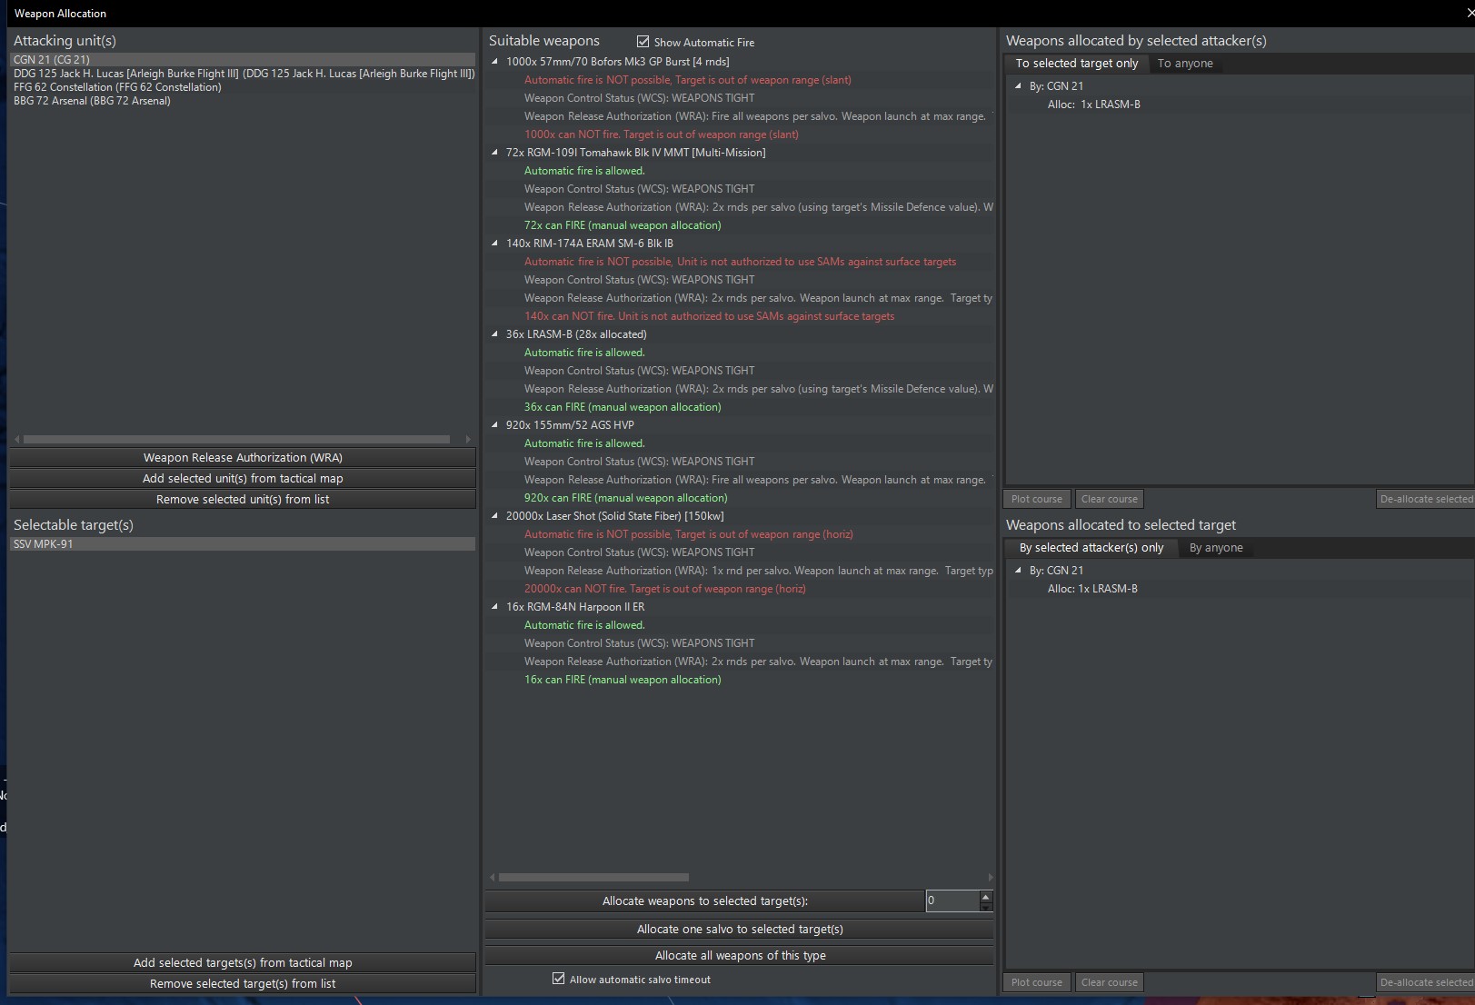Click Allocate all weapons of this type
The width and height of the screenshot is (1475, 1005).
(x=740, y=956)
